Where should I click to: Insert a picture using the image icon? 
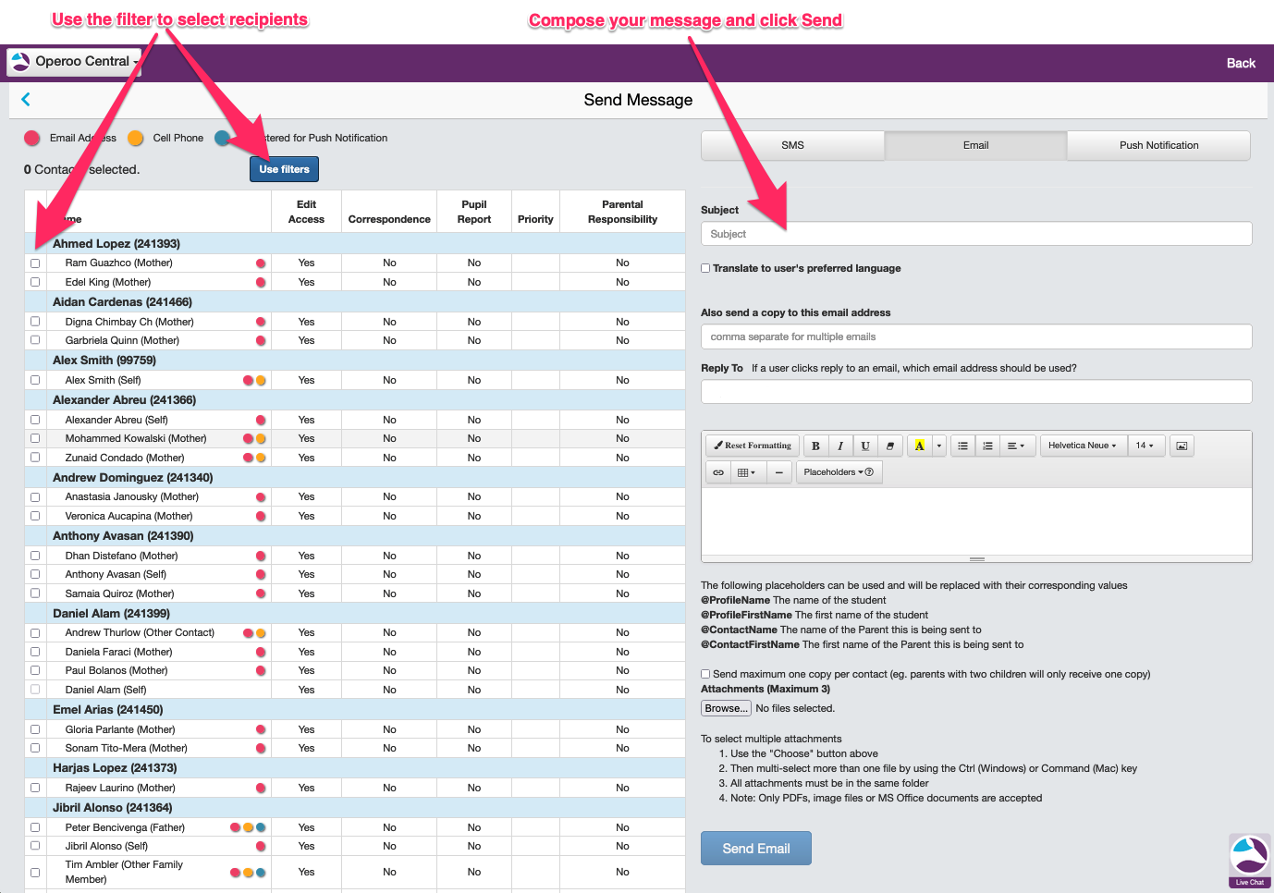(1182, 446)
